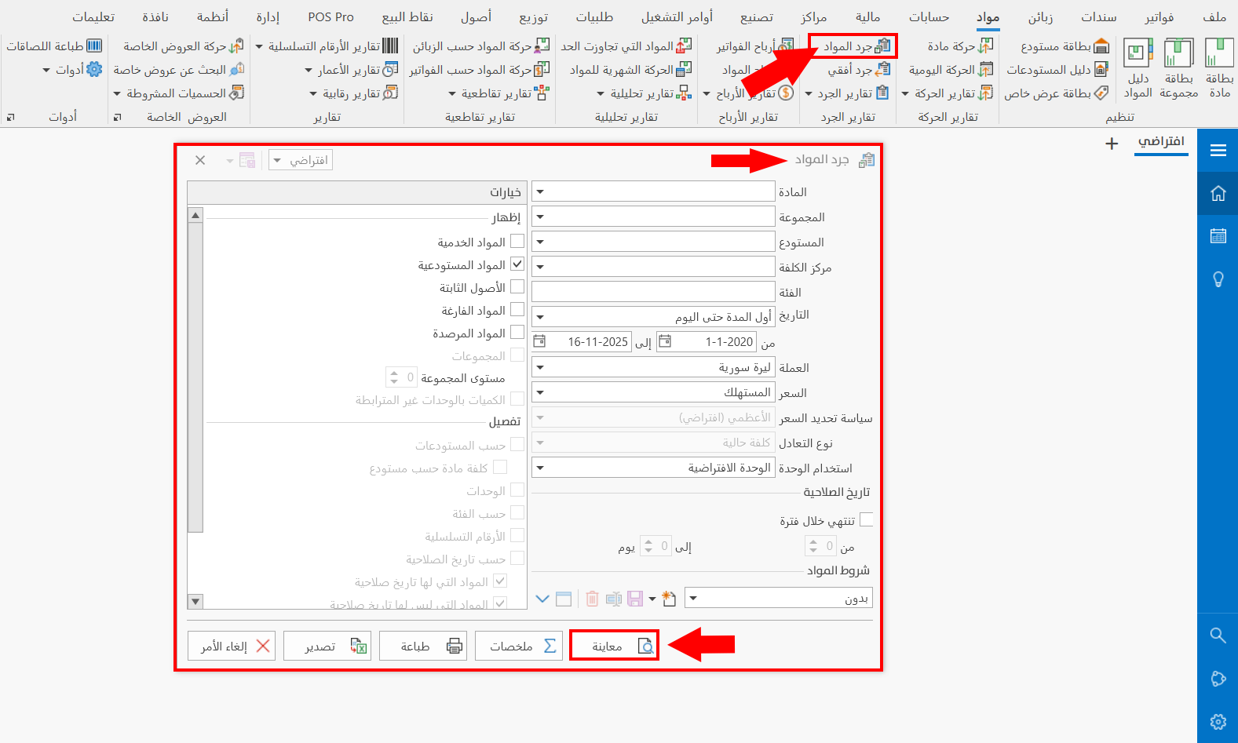Expand the تقارير الجرد ribbon menu
Screen dimensions: 1238x743
pos(847,93)
